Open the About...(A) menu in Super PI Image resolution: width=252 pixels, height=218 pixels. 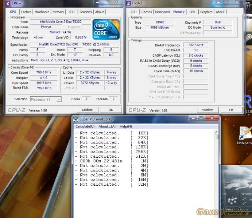coord(107,126)
